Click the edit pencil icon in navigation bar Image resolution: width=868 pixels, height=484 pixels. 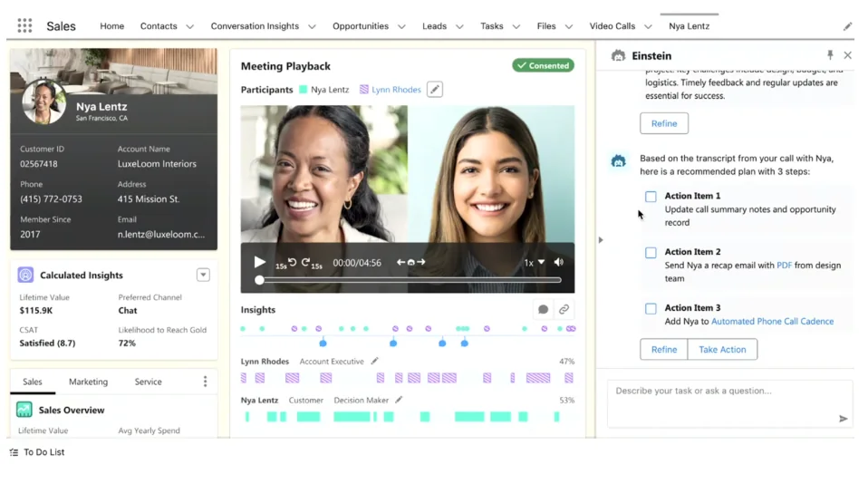pos(847,26)
